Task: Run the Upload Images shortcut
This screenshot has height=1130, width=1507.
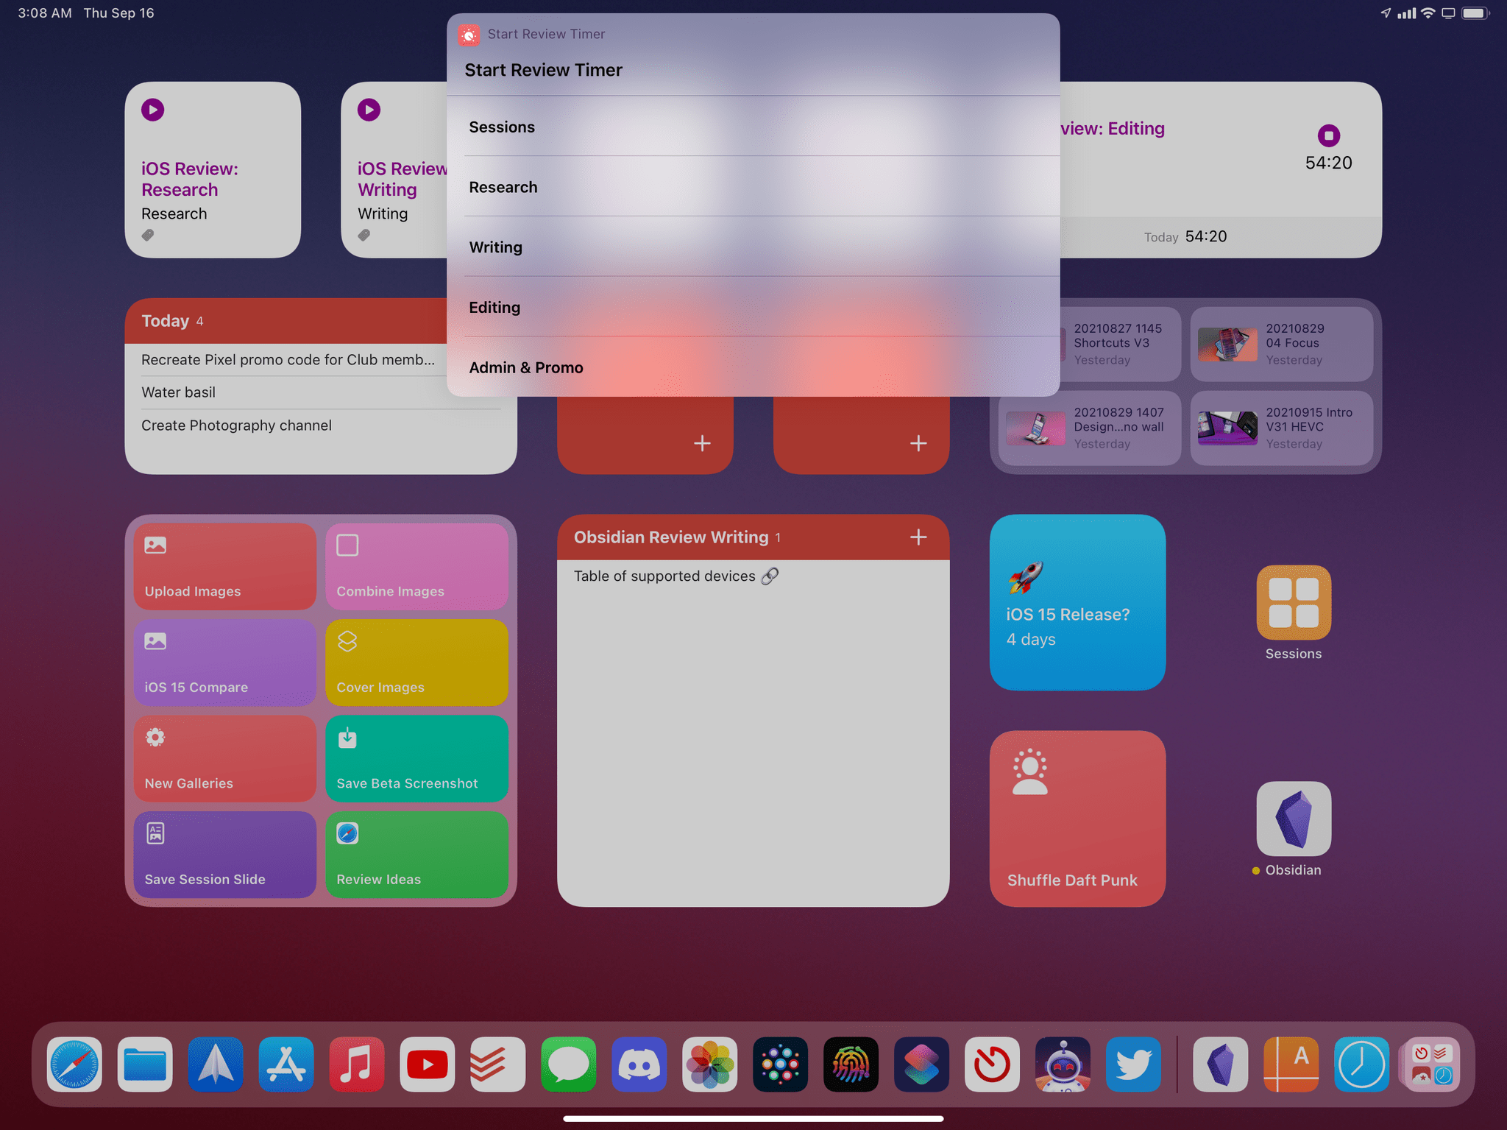Action: point(224,566)
